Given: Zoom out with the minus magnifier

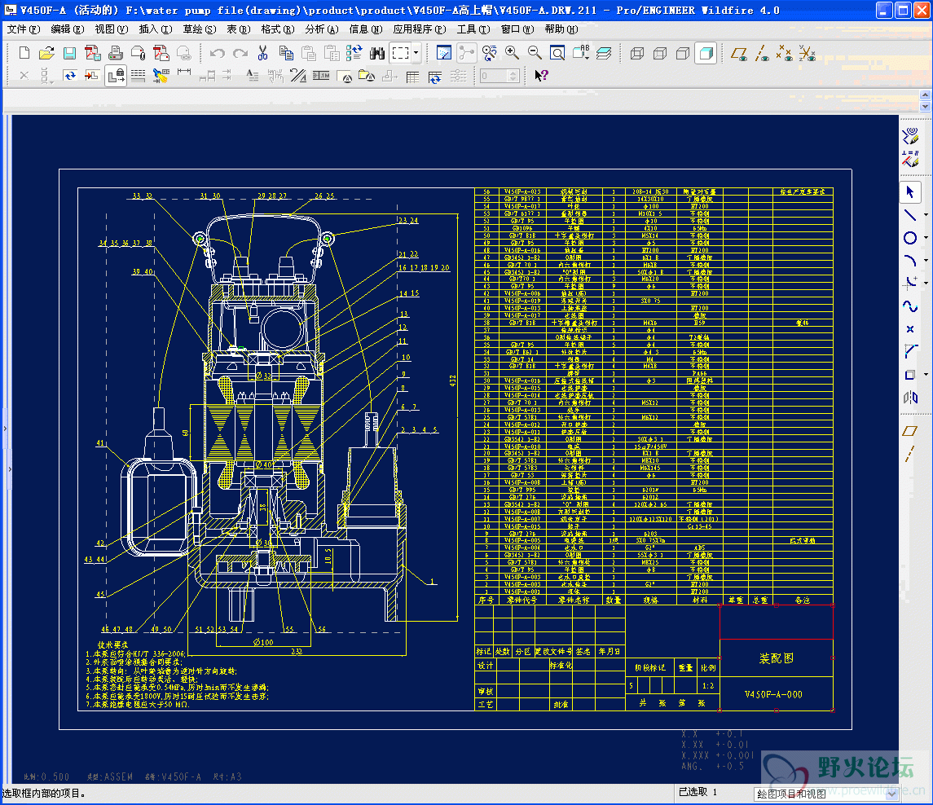Looking at the screenshot, I should tap(535, 54).
